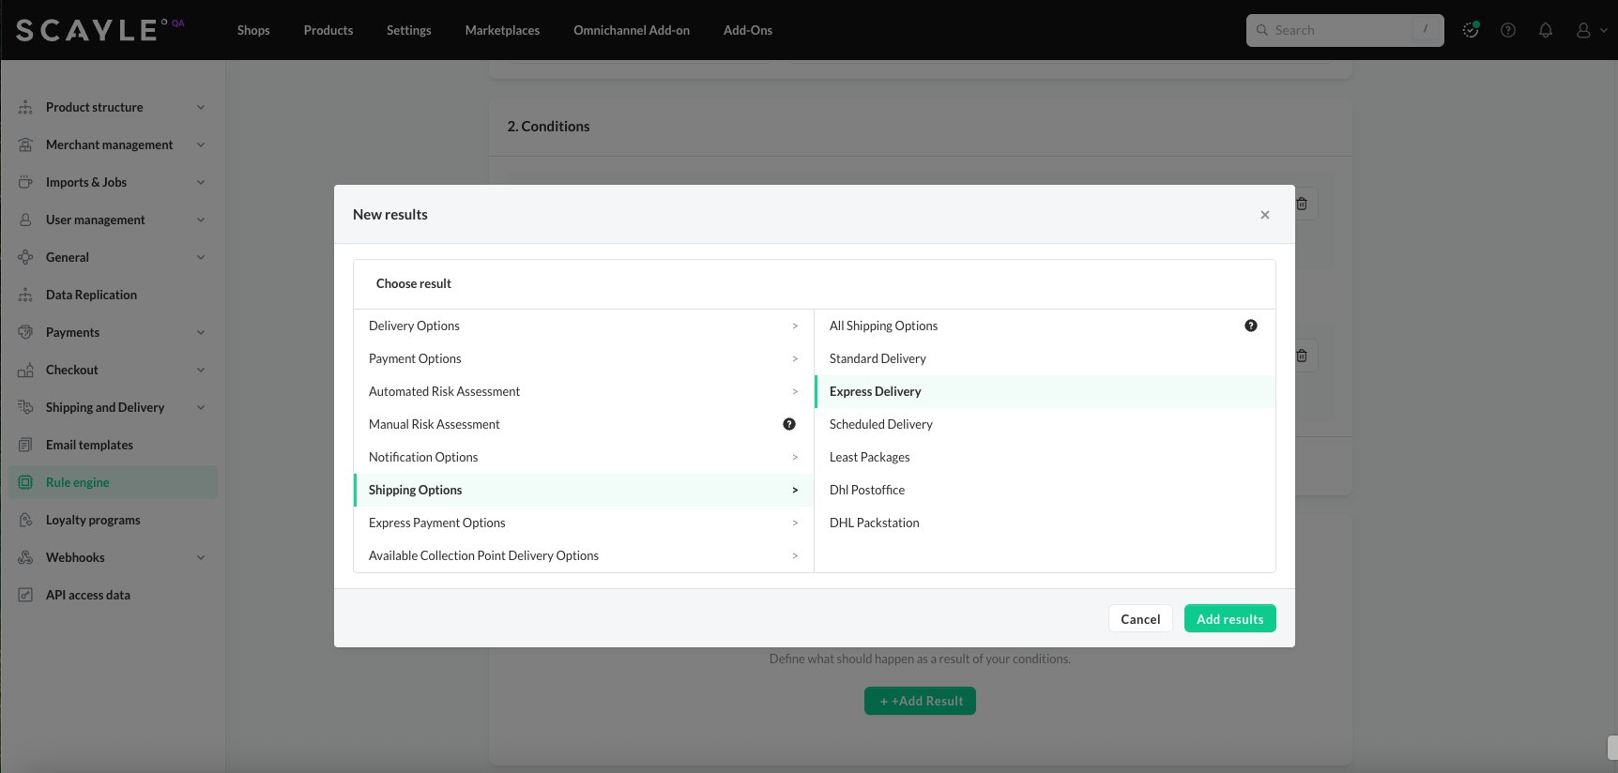
Task: Cancel the New results dialog
Action: 1139,619
